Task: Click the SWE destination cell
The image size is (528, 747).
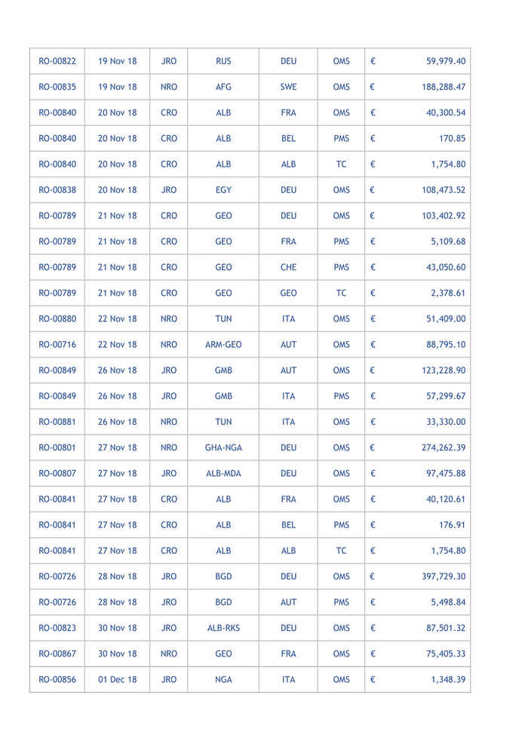Action: coord(288,87)
